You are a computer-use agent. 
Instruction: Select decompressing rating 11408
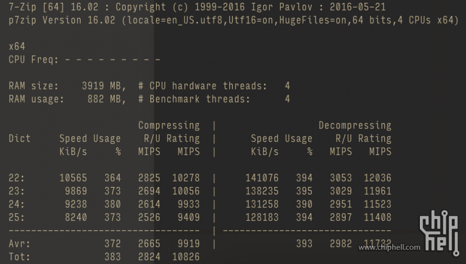pos(378,217)
